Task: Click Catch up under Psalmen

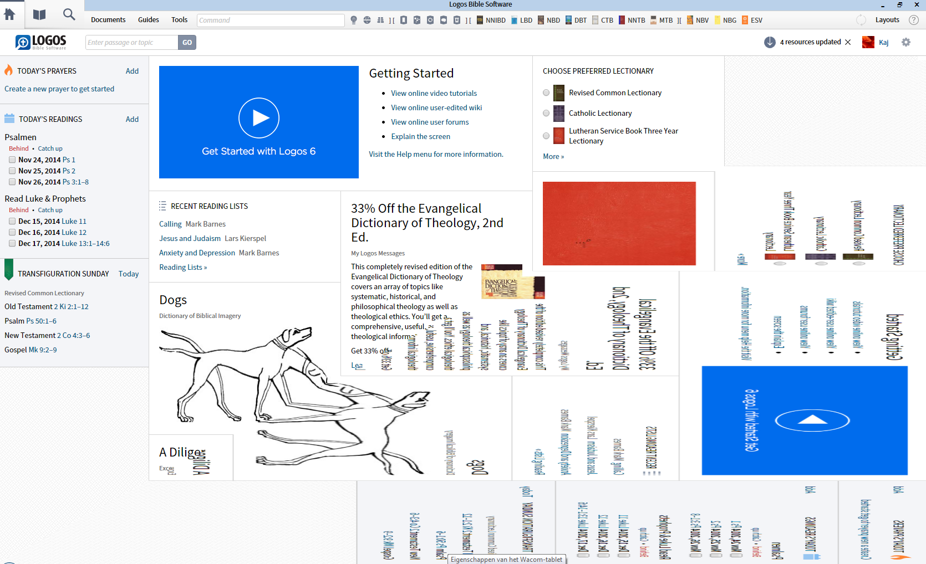Action: coord(50,148)
